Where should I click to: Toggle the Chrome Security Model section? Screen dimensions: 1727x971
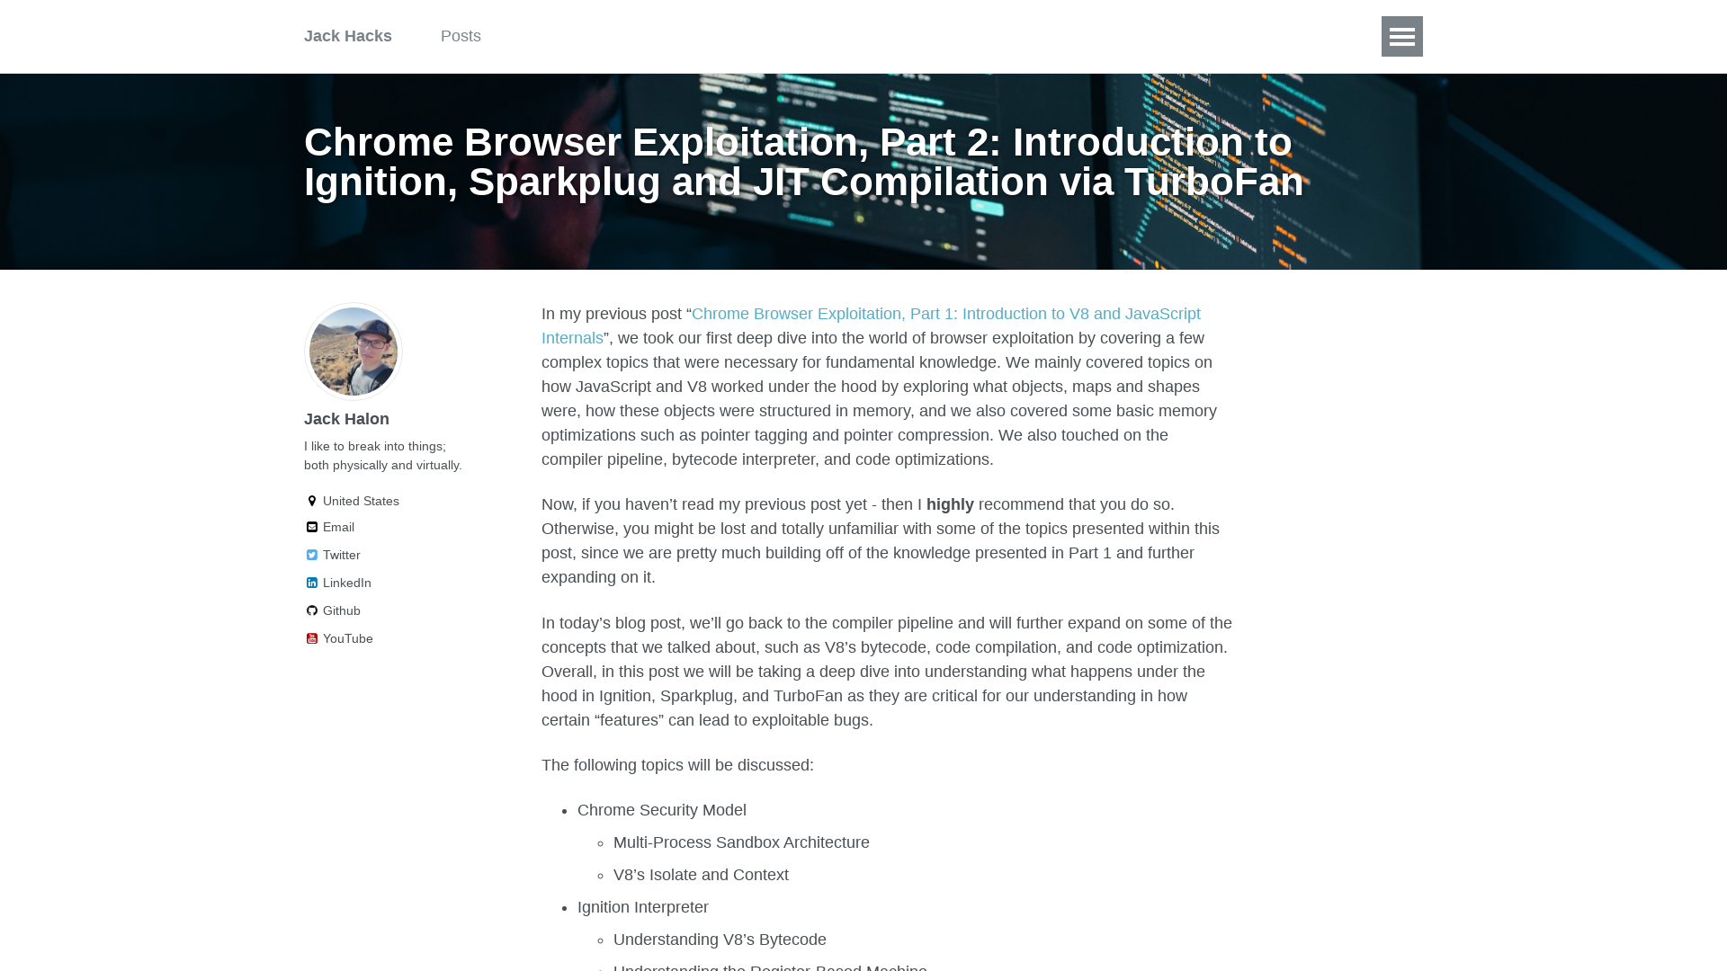(x=662, y=810)
